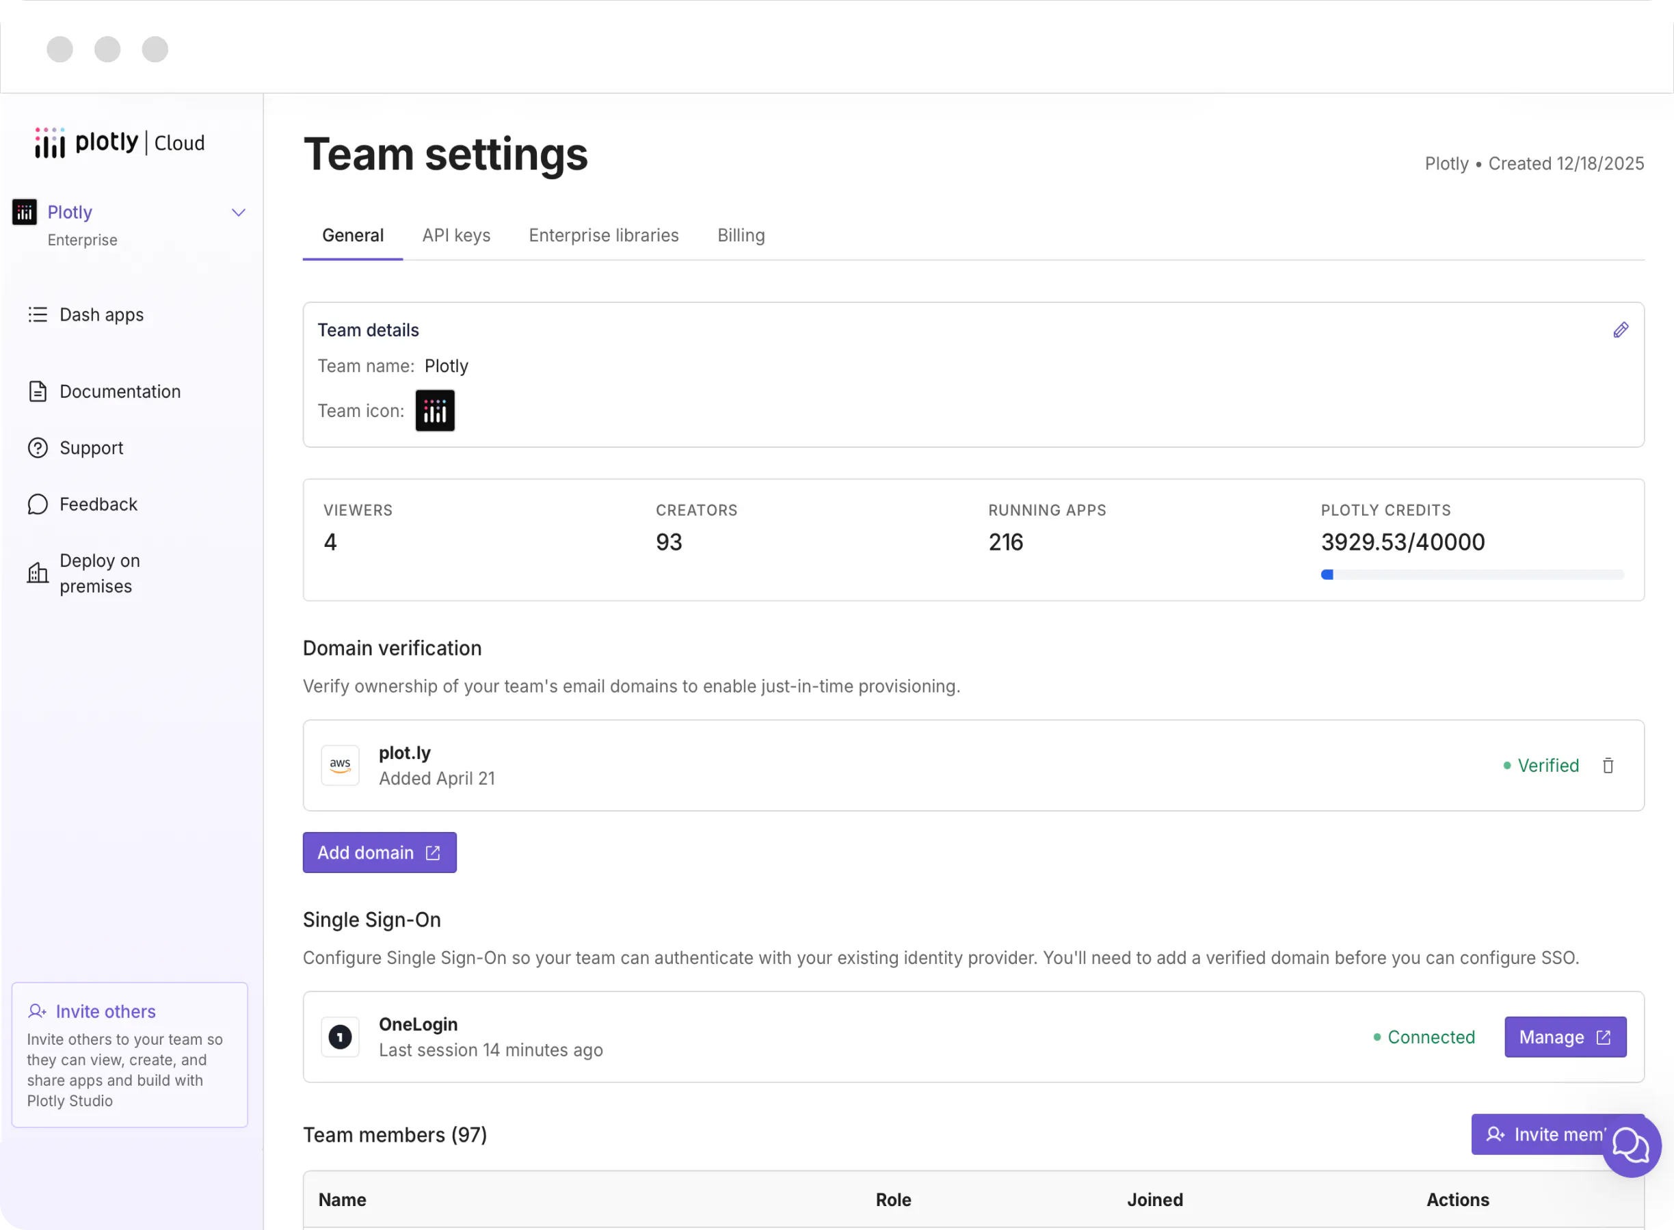Open Feedback from the sidebar
Viewport: 1674px width, 1230px height.
98,505
